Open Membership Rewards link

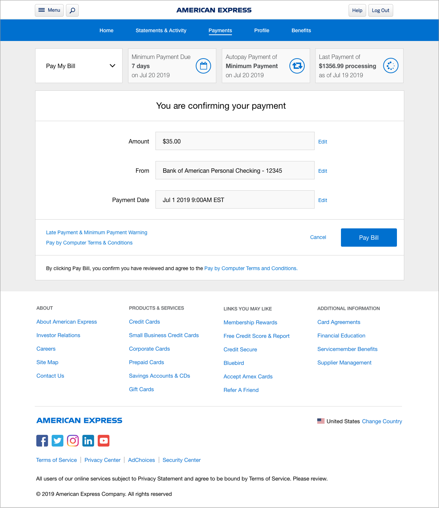pyautogui.click(x=250, y=322)
